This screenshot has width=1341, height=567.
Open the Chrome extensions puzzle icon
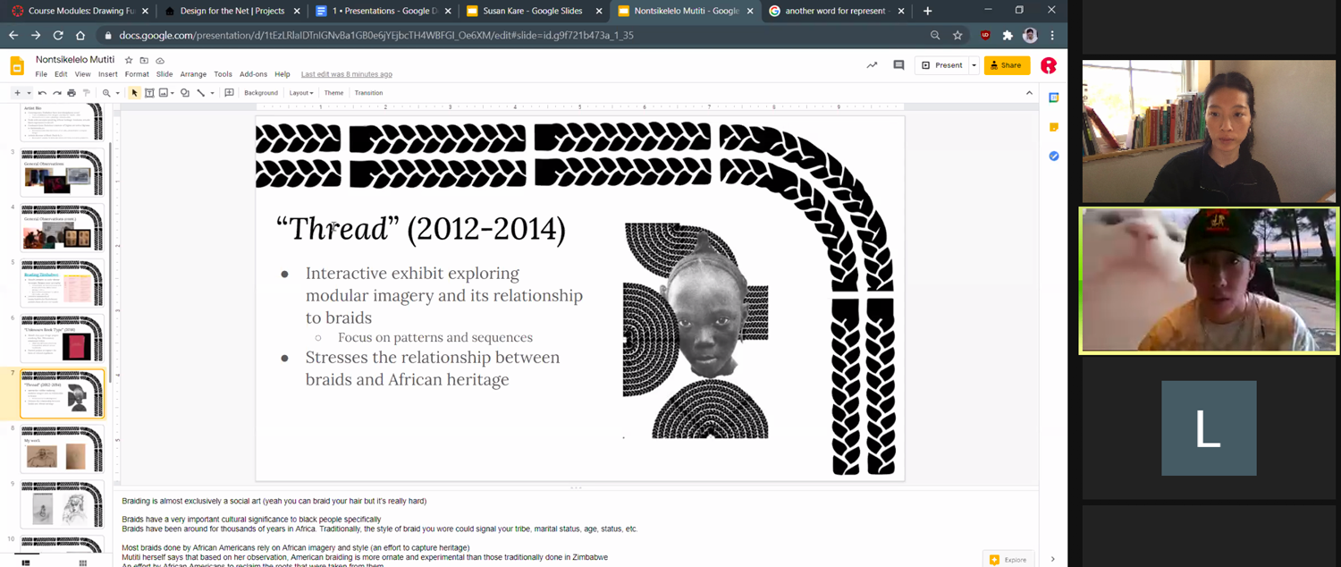coord(1008,36)
